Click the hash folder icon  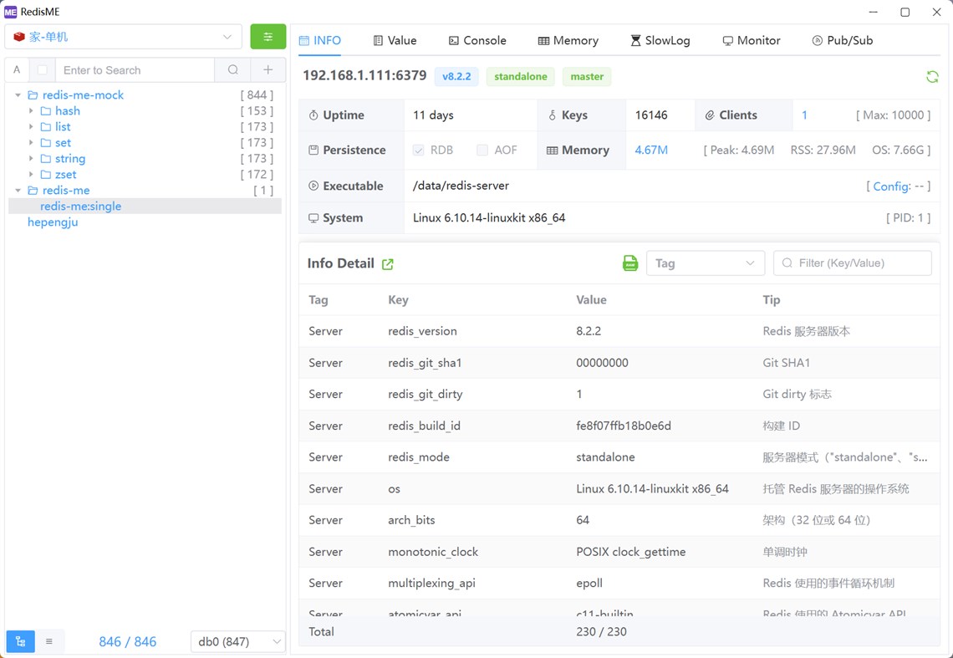pyautogui.click(x=46, y=110)
